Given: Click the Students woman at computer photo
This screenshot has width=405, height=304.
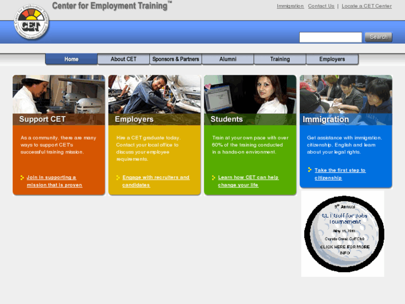Looking at the screenshot, I should tap(250, 94).
